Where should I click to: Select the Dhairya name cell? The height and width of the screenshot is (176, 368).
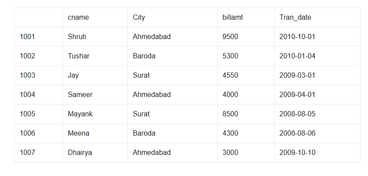click(x=80, y=153)
